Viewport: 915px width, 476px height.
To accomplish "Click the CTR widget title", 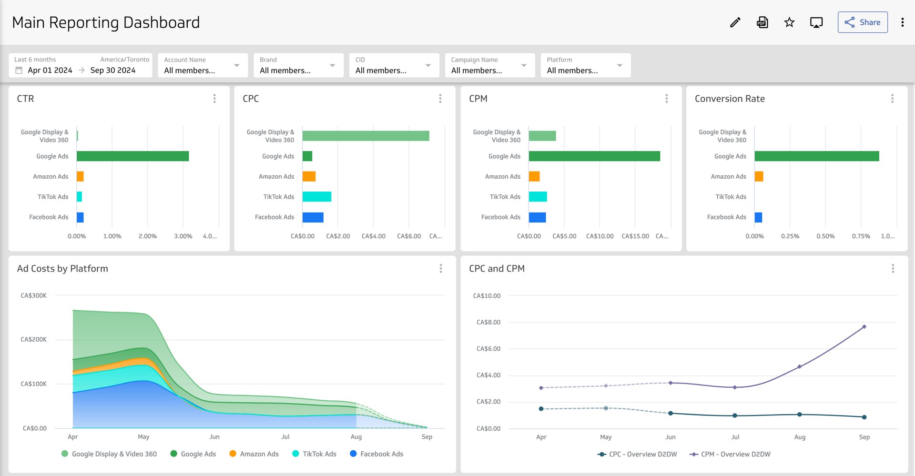I will click(25, 99).
